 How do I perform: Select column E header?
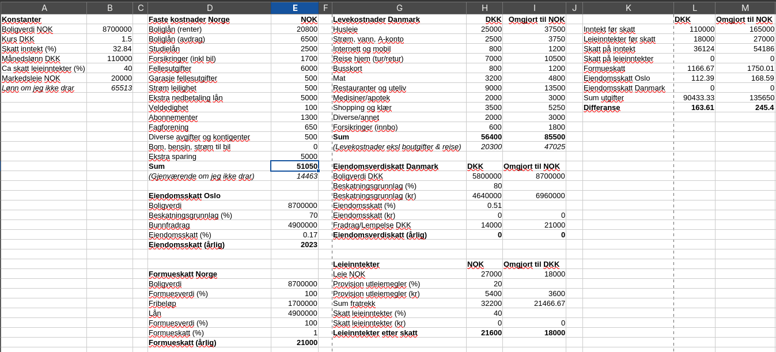coord(294,8)
